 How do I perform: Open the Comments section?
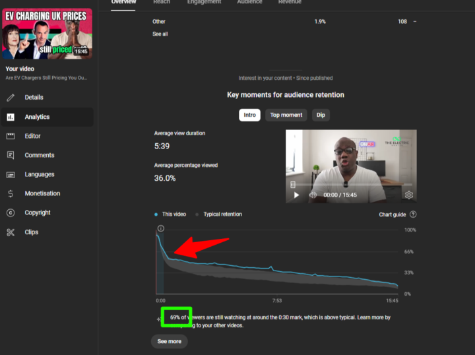pos(47,155)
